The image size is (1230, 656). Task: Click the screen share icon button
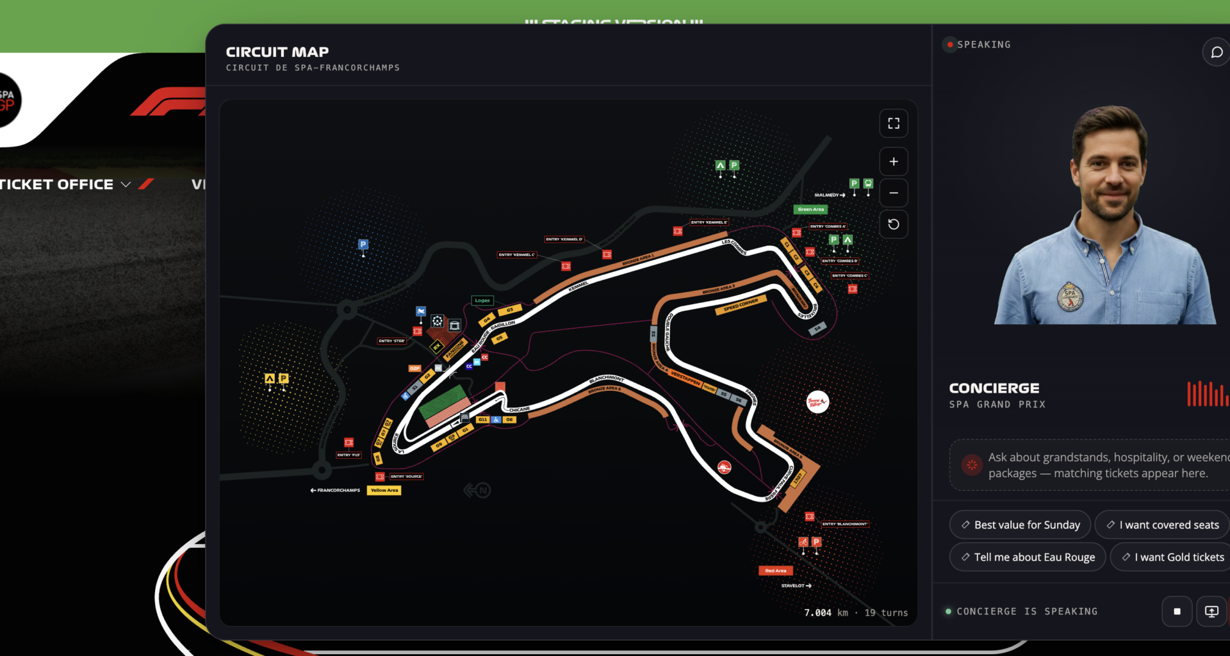coord(1211,611)
